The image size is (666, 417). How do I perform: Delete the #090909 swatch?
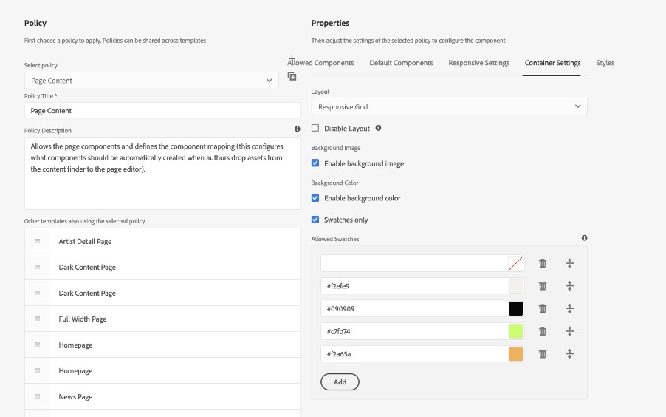pyautogui.click(x=543, y=308)
